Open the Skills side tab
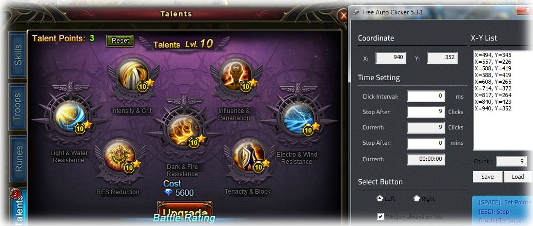The height and width of the screenshot is (226, 533). point(17,55)
